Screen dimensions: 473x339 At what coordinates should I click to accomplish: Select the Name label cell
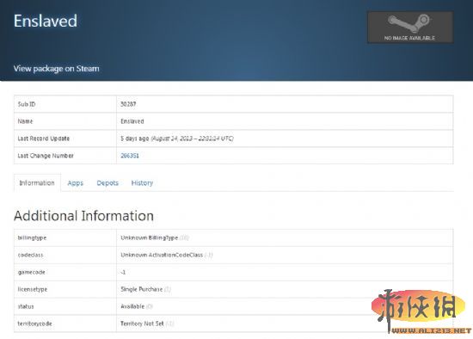[x=65, y=121]
